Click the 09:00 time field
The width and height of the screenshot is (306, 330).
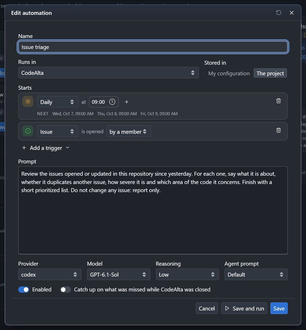click(104, 102)
